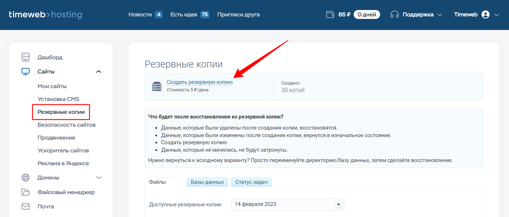The image size is (509, 217).
Task: Switch to the Статус задач tab
Action: [x=251, y=182]
